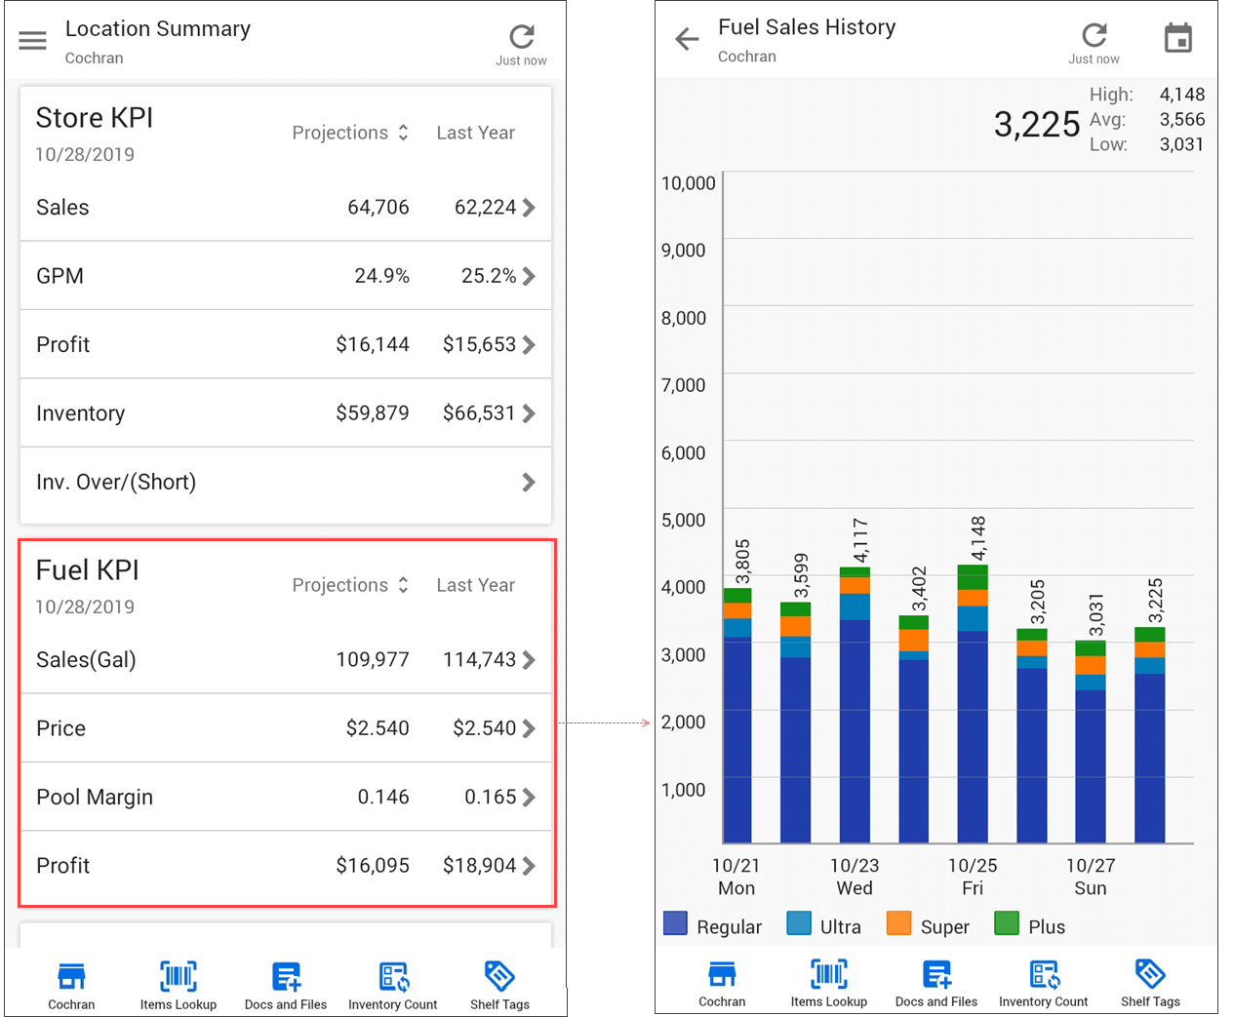Screen dimensions: 1234x1017
Task: Open the calendar date picker icon
Action: coord(1178,38)
